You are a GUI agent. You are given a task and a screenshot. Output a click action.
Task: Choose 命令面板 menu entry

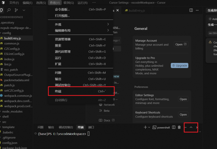pyautogui.click(x=80, y=9)
